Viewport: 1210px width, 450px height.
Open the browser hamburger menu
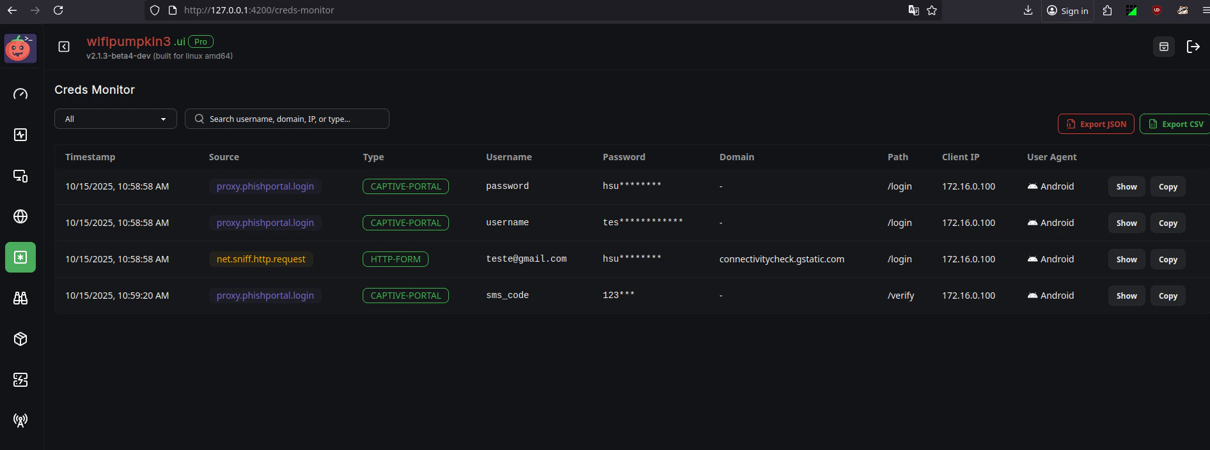pyautogui.click(x=1206, y=10)
